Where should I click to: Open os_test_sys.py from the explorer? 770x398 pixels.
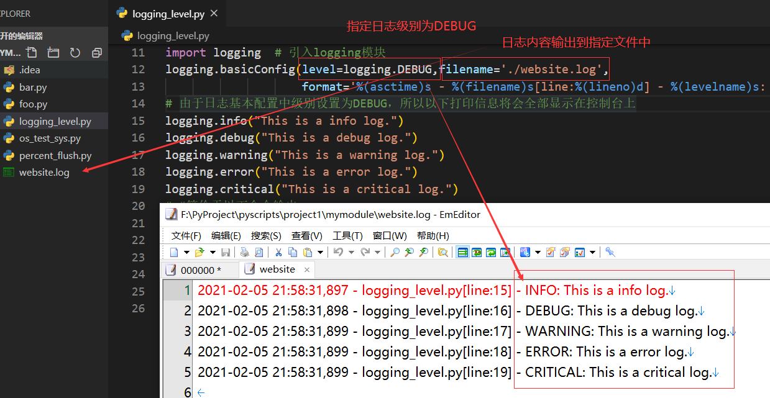tap(54, 138)
